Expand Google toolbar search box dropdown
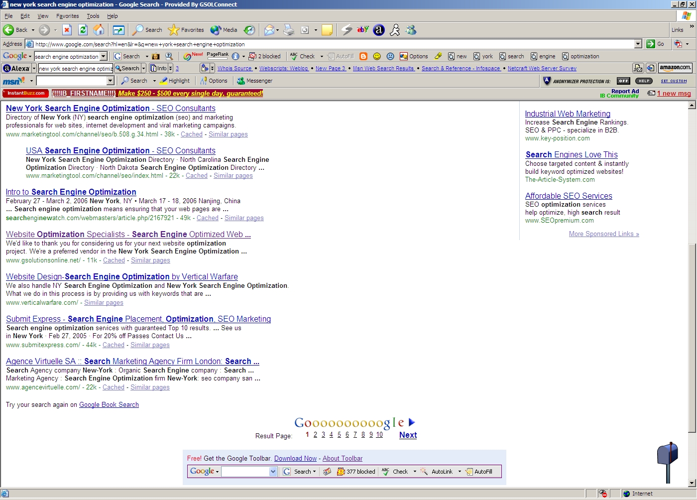 [104, 56]
